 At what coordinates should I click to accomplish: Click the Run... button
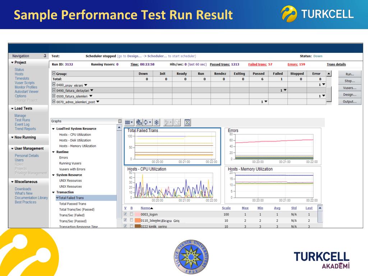point(350,74)
